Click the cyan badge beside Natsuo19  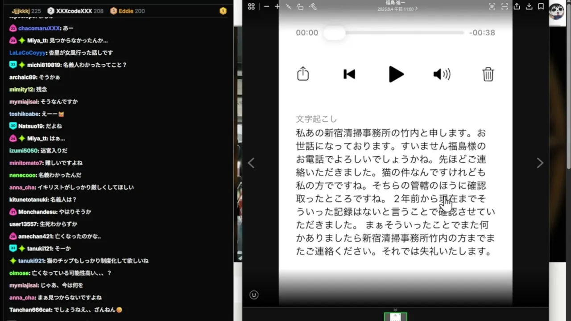13,126
